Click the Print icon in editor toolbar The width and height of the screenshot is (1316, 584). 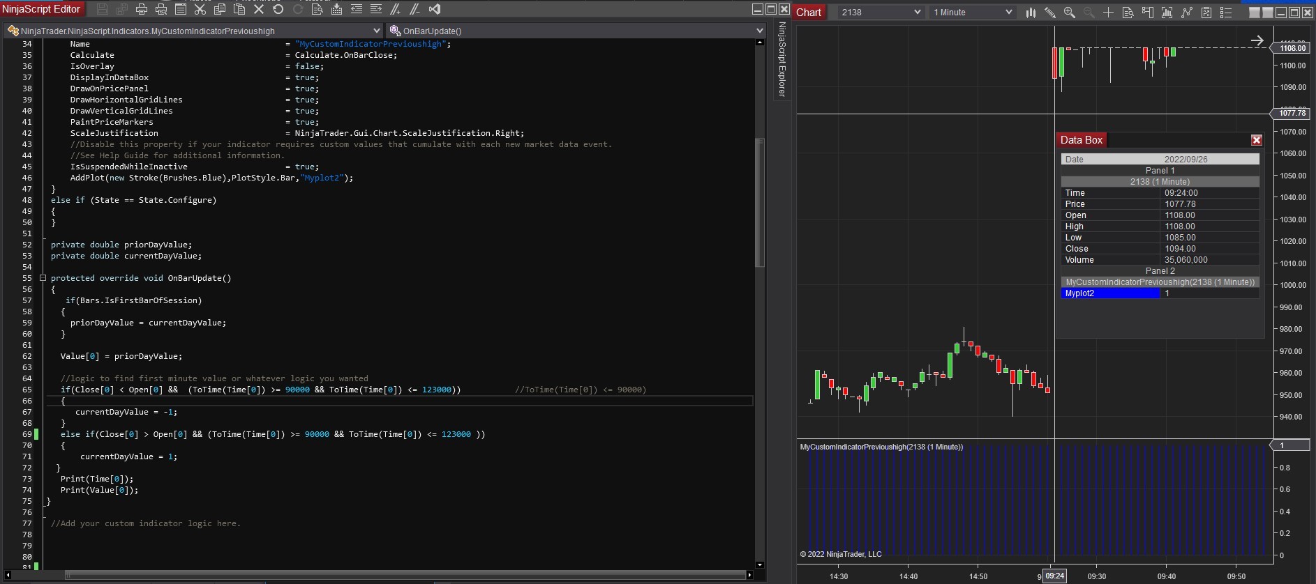click(x=142, y=9)
